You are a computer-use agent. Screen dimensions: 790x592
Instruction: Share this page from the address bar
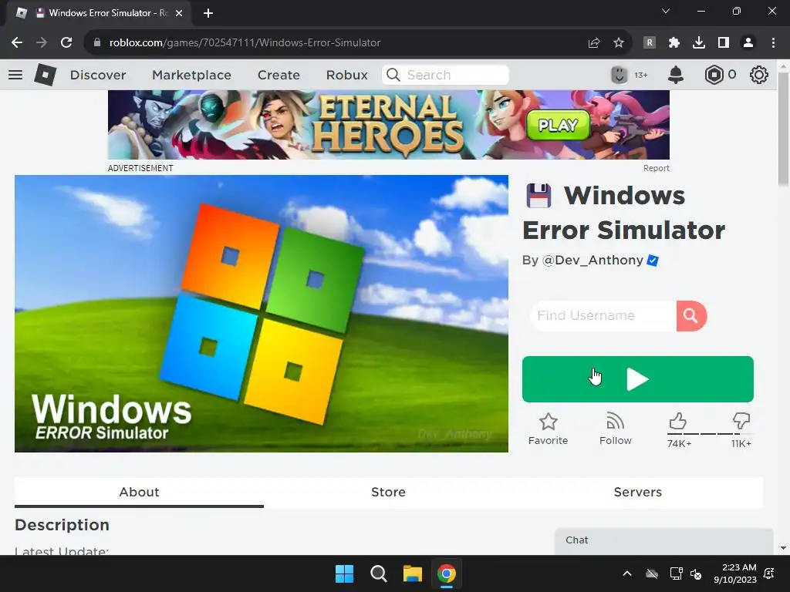[594, 43]
